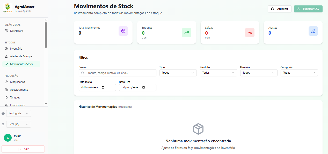Open the Usuário filter dropdown
Screen dimensions: 328x154
(x=259, y=73)
